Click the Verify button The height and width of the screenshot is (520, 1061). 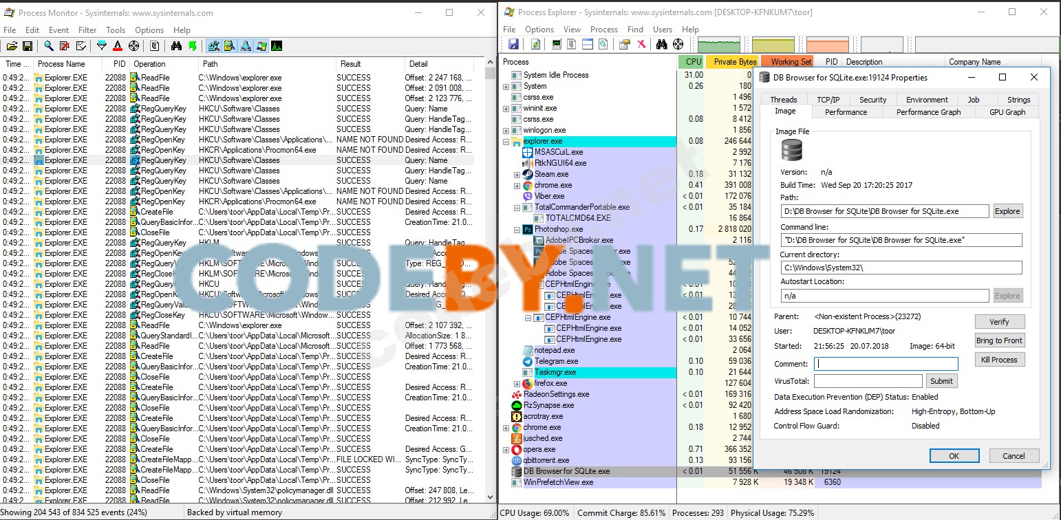coord(1000,322)
